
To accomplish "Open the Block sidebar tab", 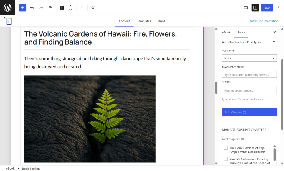I will (x=241, y=32).
